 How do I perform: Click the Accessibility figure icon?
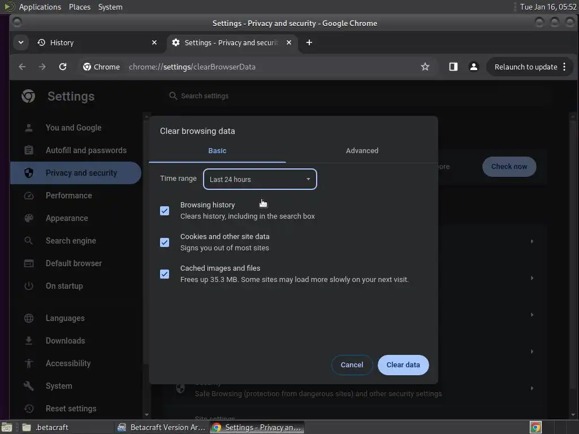29,363
